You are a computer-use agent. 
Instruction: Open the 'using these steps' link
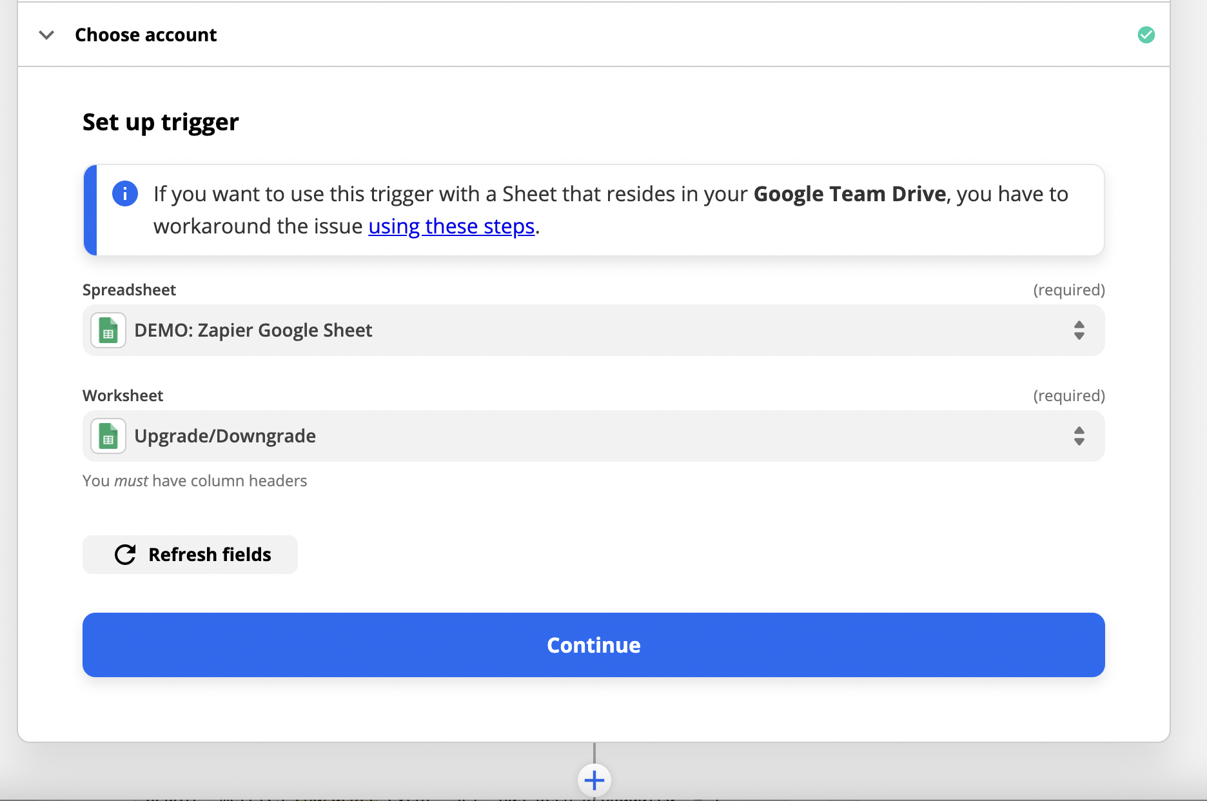pyautogui.click(x=451, y=226)
